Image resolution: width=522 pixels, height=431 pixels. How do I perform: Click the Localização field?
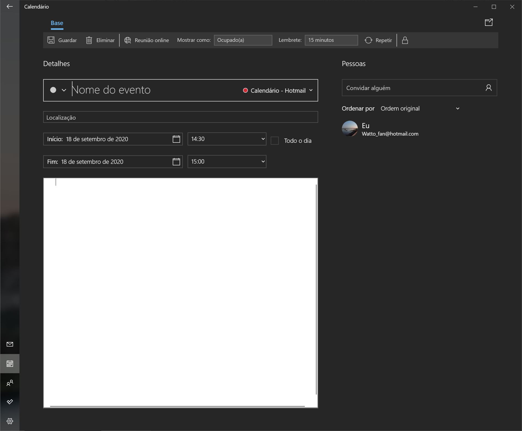pyautogui.click(x=180, y=117)
